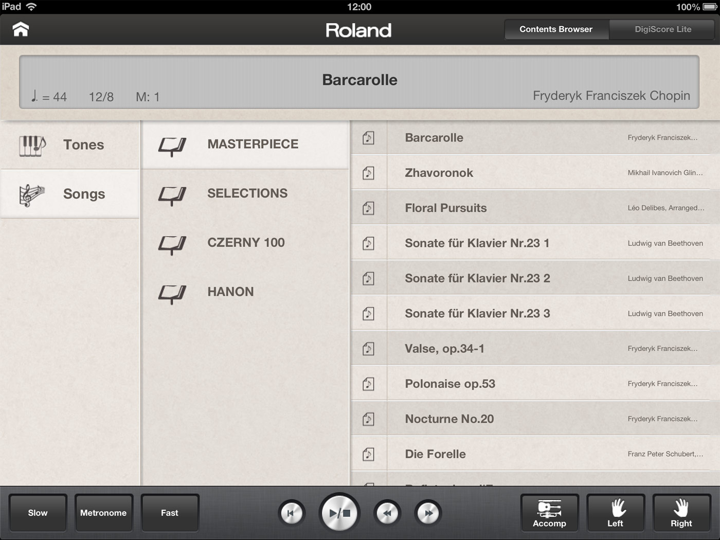Choose the Valse, op.34-1 song

pyautogui.click(x=535, y=349)
